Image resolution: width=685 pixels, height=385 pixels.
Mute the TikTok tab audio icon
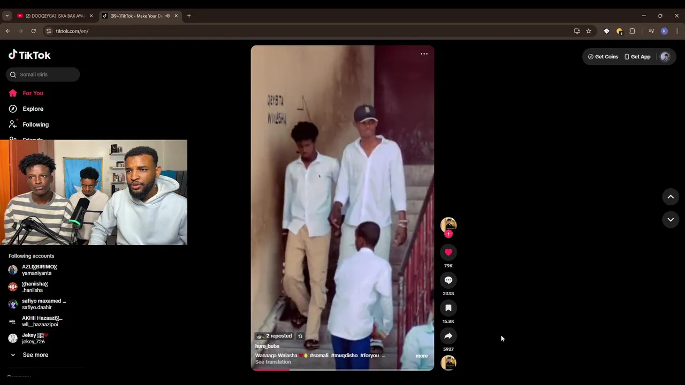coord(168,16)
